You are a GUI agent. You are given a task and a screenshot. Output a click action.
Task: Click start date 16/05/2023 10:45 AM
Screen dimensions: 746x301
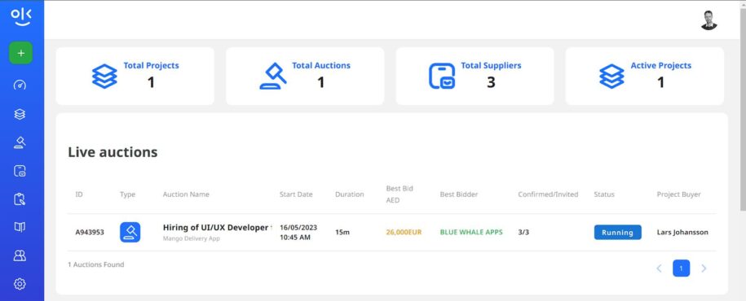coord(298,232)
